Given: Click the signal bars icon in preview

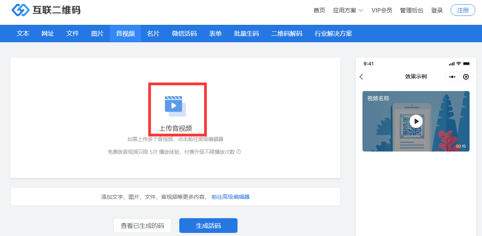Looking at the screenshot, I should [x=451, y=64].
